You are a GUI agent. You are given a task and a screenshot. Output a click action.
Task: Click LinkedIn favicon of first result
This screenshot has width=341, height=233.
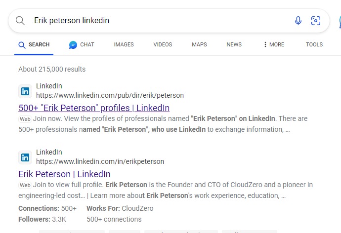pyautogui.click(x=25, y=91)
